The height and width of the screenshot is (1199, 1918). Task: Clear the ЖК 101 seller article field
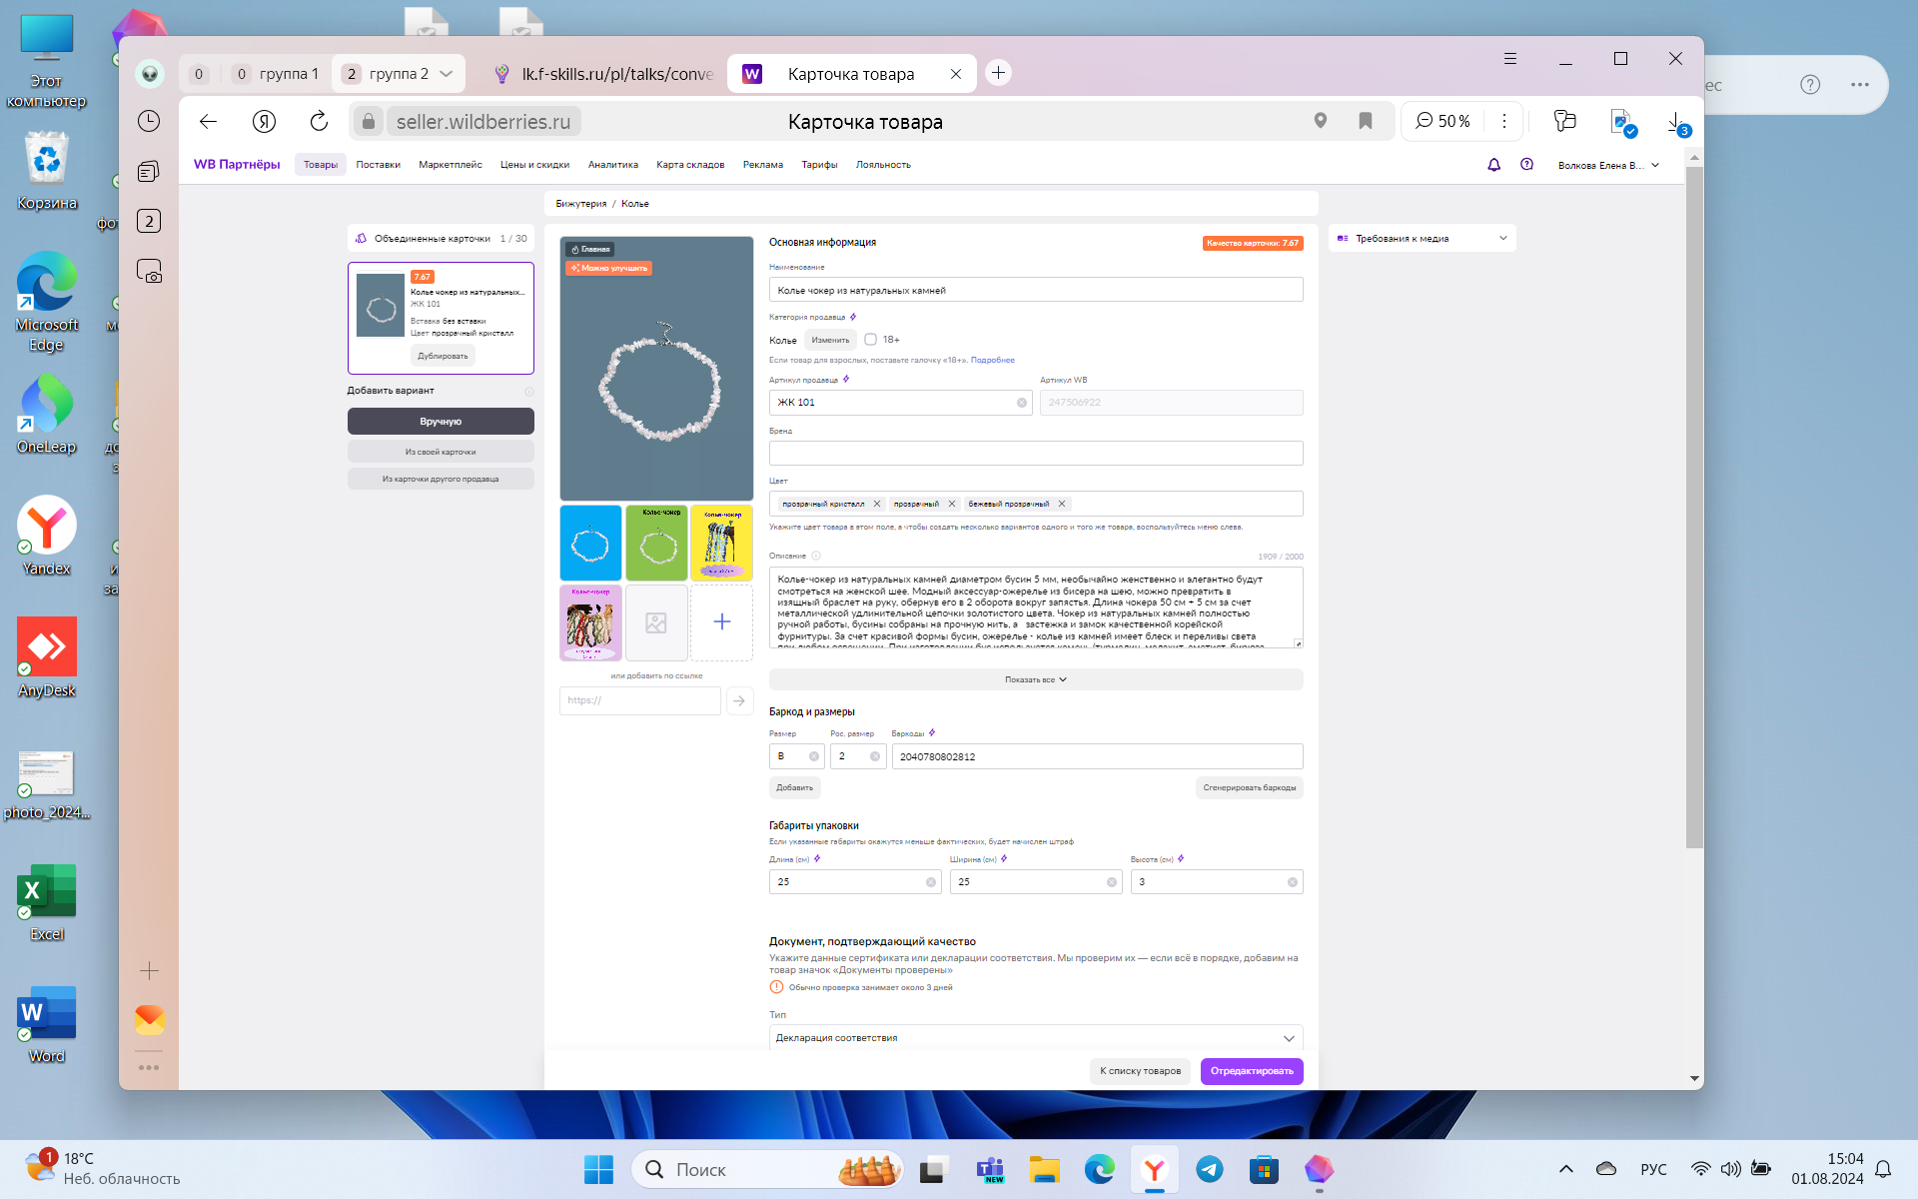(x=1022, y=403)
